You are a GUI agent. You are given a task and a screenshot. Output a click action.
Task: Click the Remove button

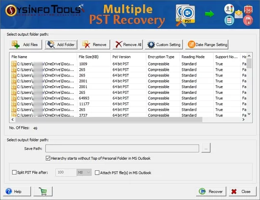(x=95, y=45)
